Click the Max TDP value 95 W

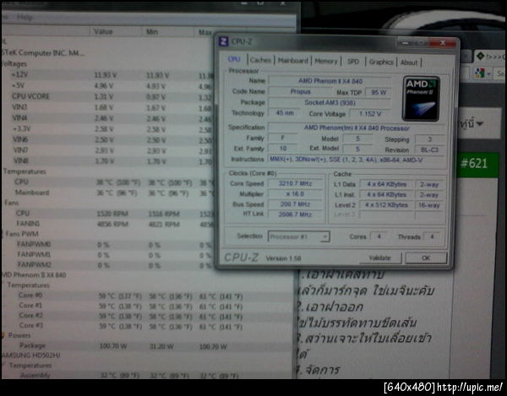click(x=379, y=92)
